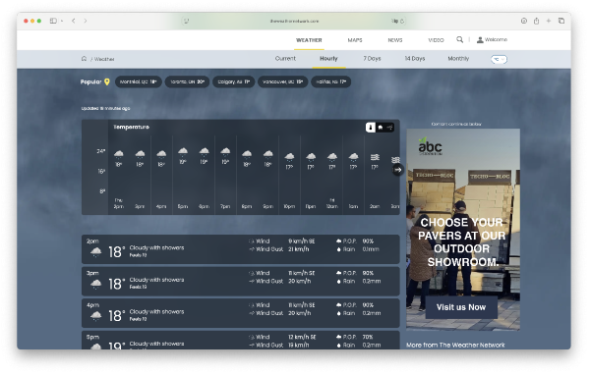
Task: Click 'More from The Weather Network' heading
Action: pos(455,346)
